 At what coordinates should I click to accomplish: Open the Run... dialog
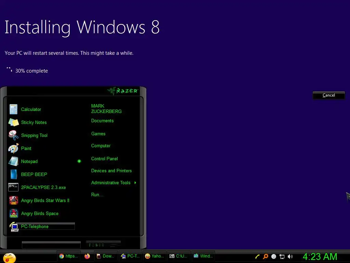(x=97, y=195)
